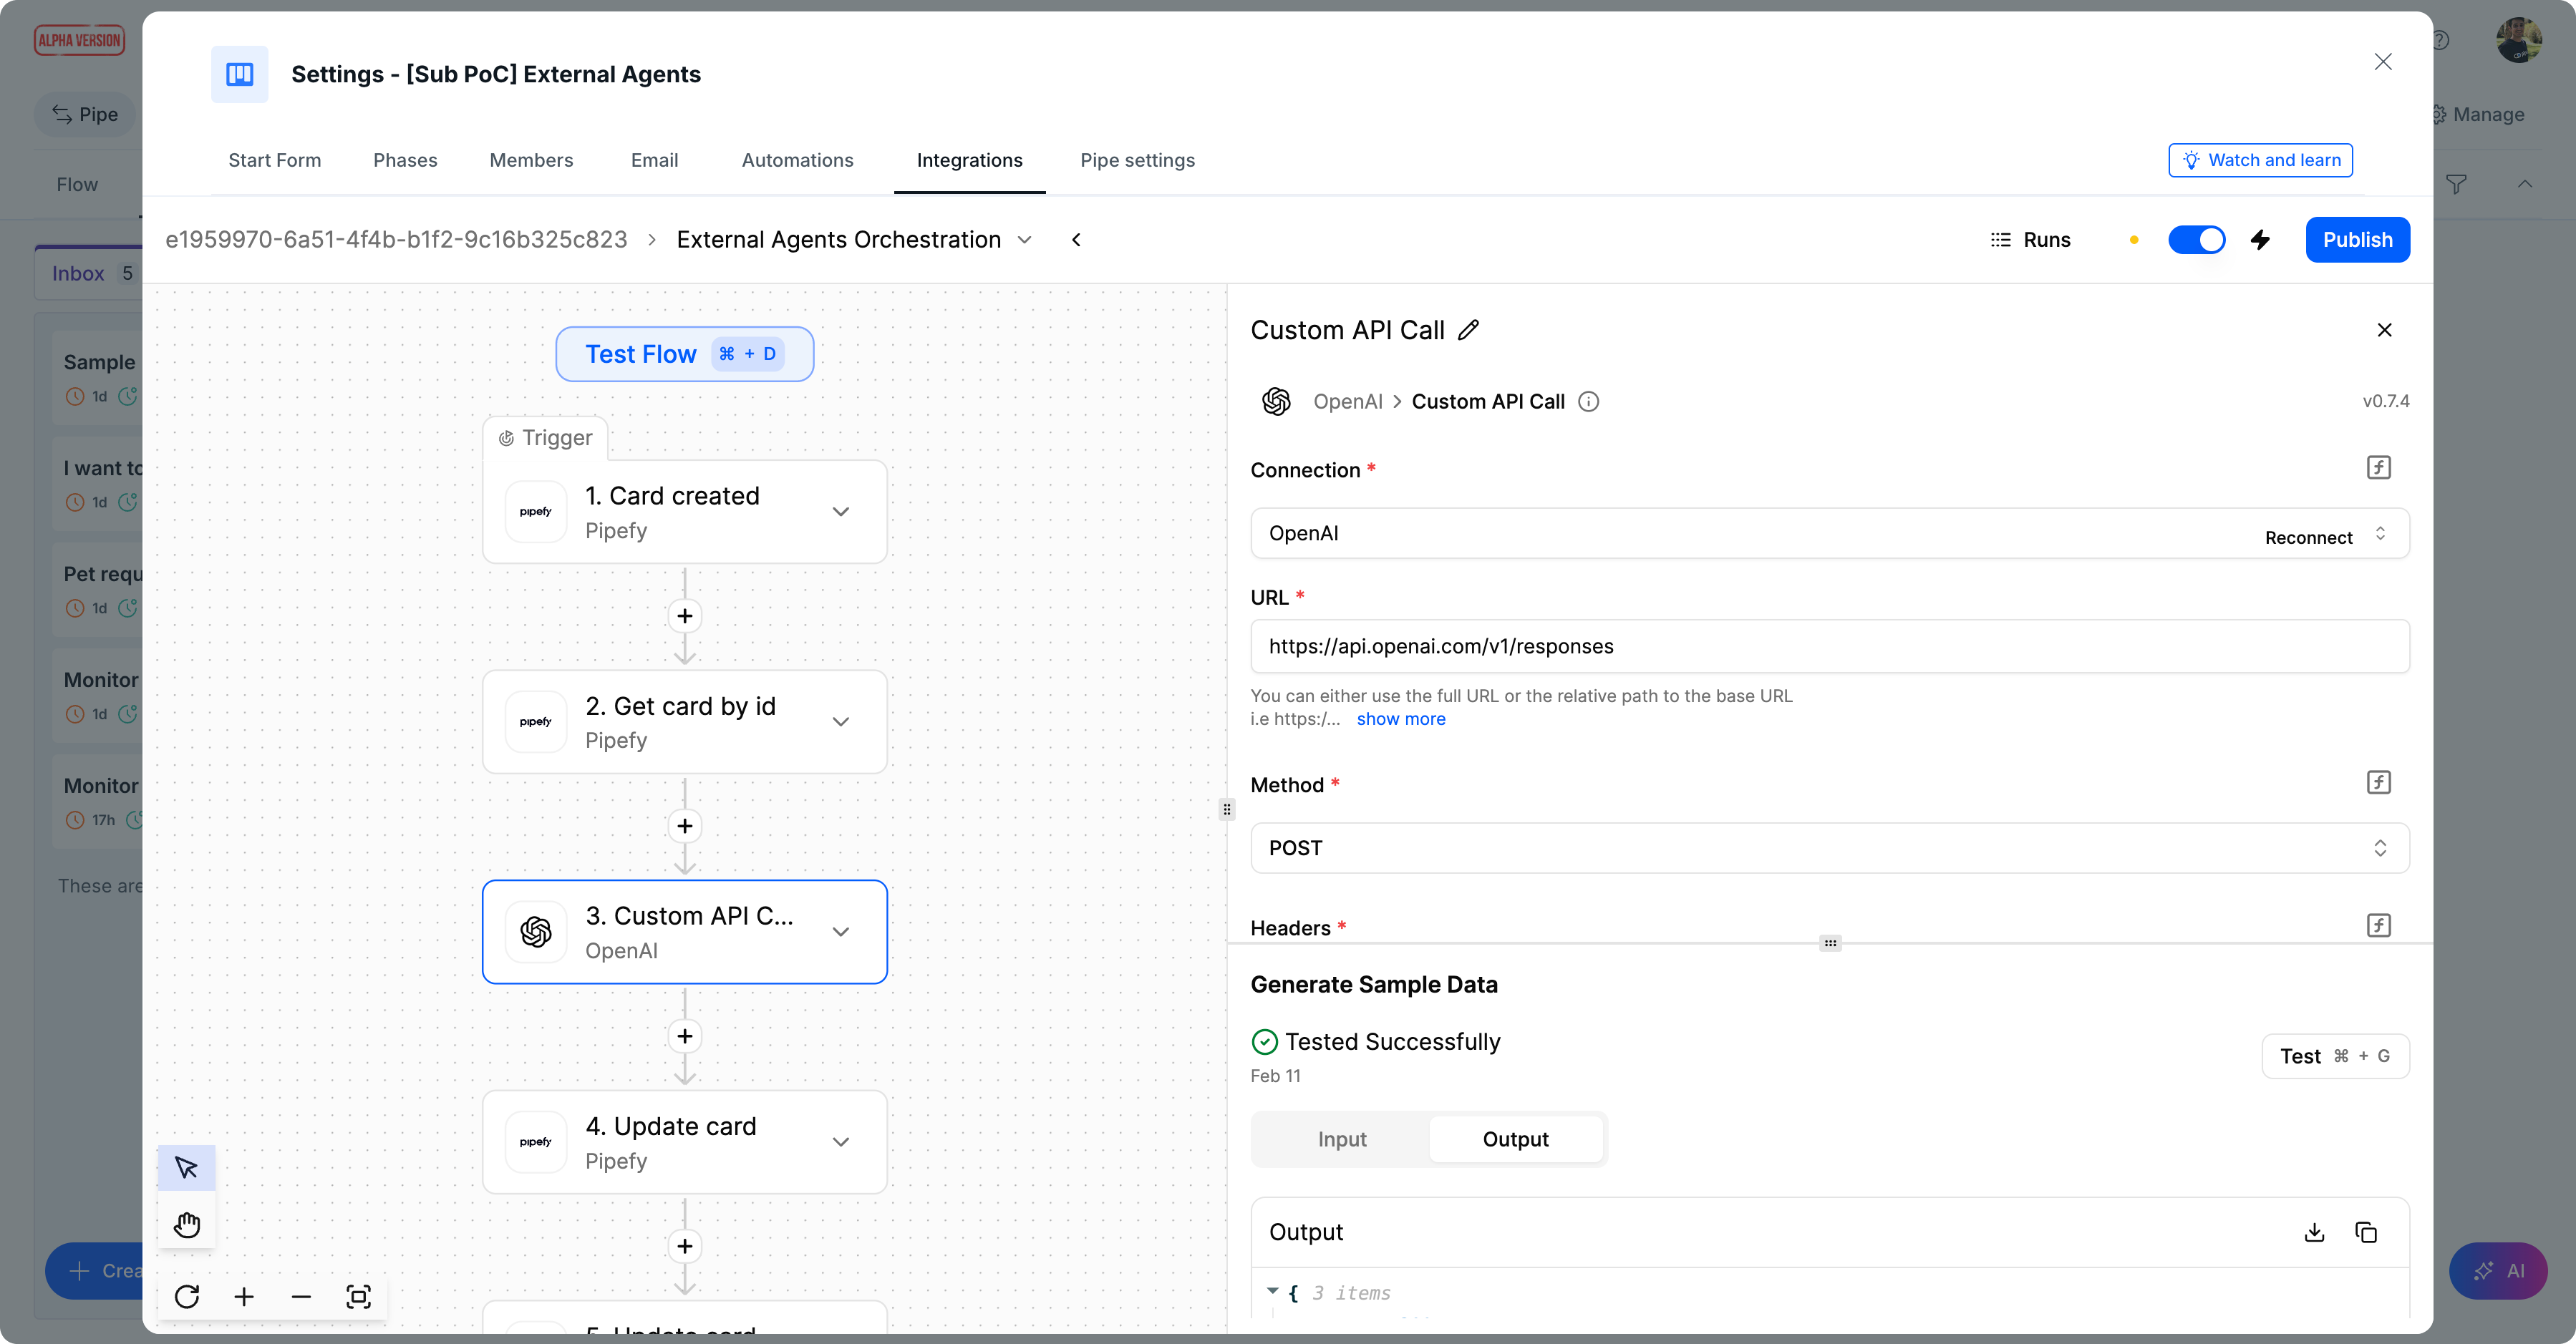
Task: Open the External Agents Orchestration dropdown
Action: (x=1025, y=240)
